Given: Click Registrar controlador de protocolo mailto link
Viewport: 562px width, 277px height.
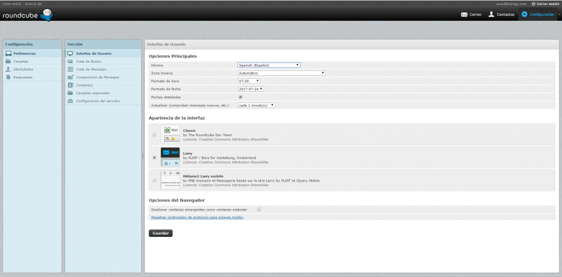Looking at the screenshot, I should coord(198,217).
